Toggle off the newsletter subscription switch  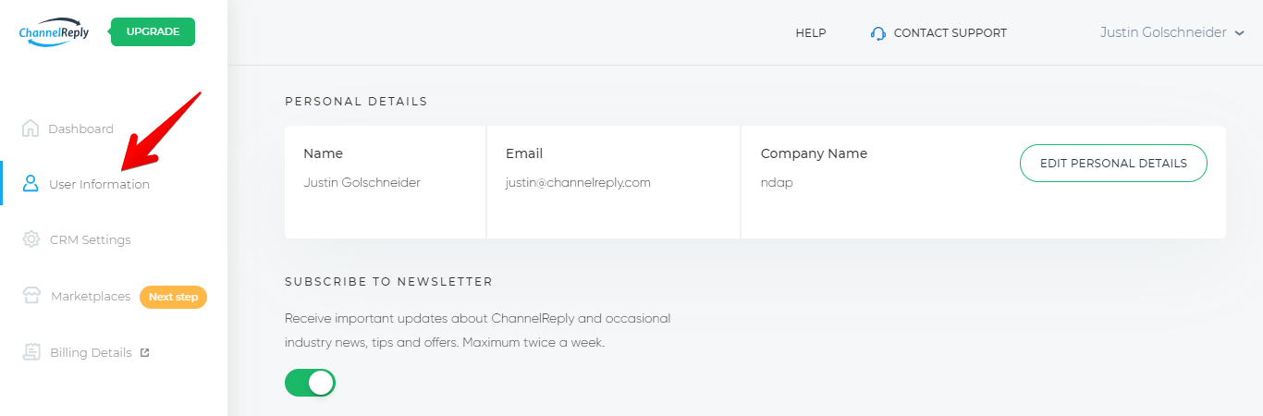310,383
